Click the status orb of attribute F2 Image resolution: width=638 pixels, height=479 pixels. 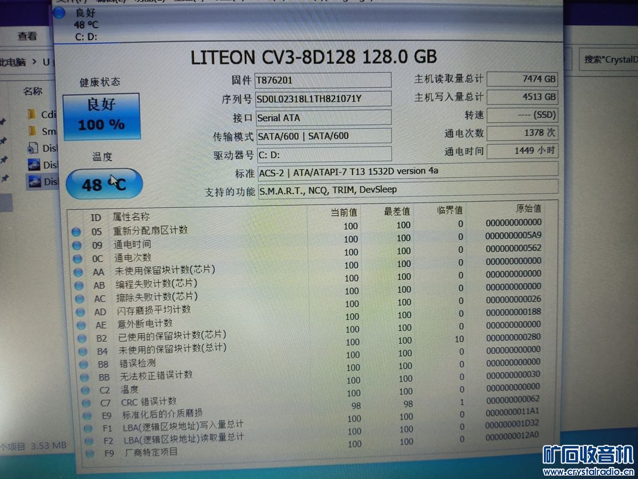89,441
